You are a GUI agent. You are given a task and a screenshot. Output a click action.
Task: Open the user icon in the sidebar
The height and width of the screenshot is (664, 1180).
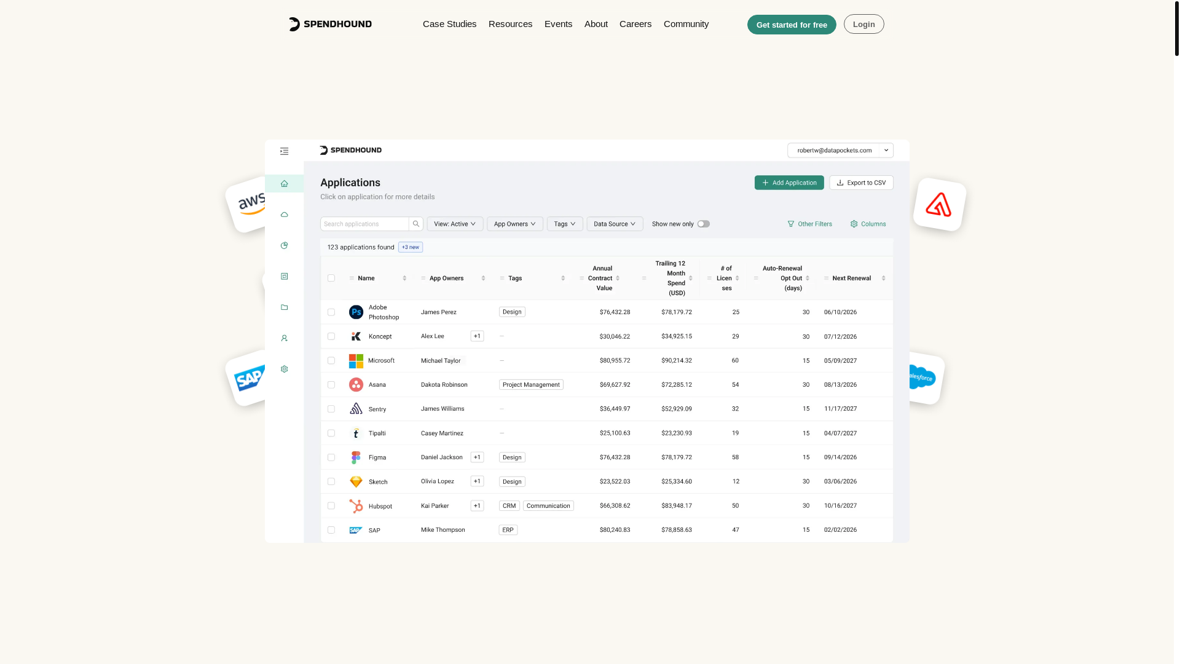point(284,338)
